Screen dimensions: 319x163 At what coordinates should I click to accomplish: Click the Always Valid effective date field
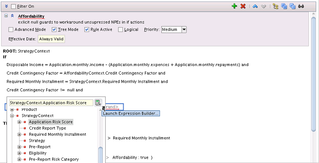[x=51, y=39]
